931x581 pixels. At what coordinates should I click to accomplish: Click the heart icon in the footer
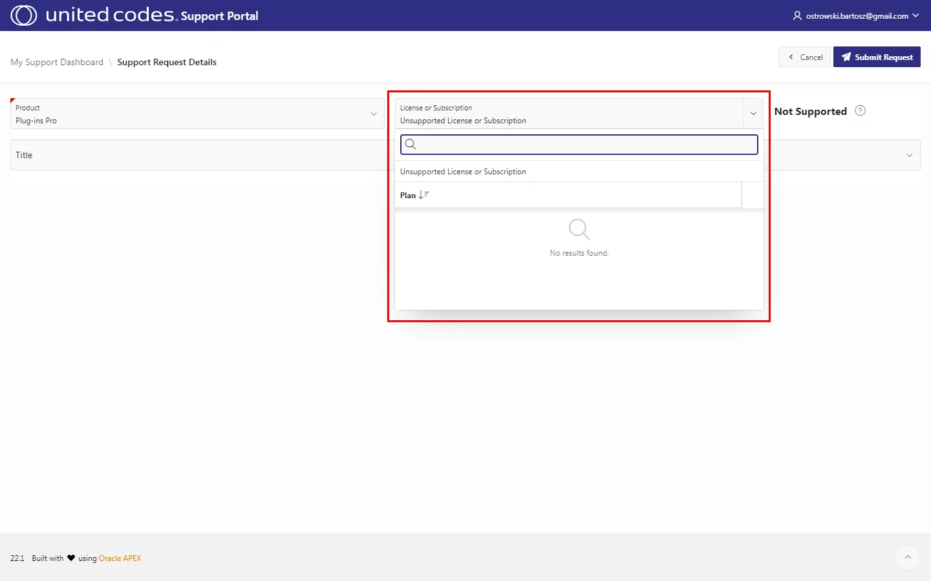click(71, 558)
